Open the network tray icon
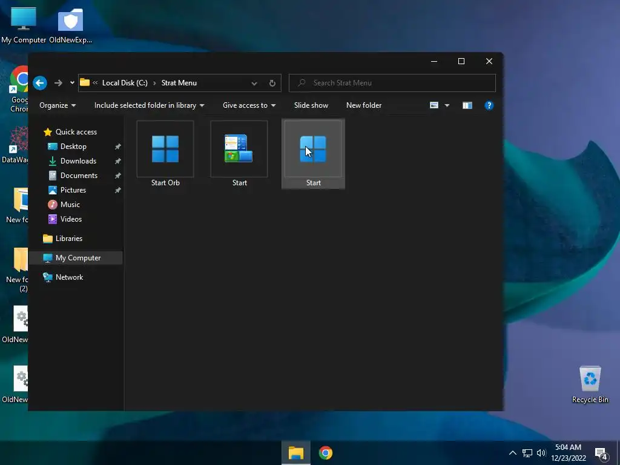The height and width of the screenshot is (465, 620). (527, 453)
